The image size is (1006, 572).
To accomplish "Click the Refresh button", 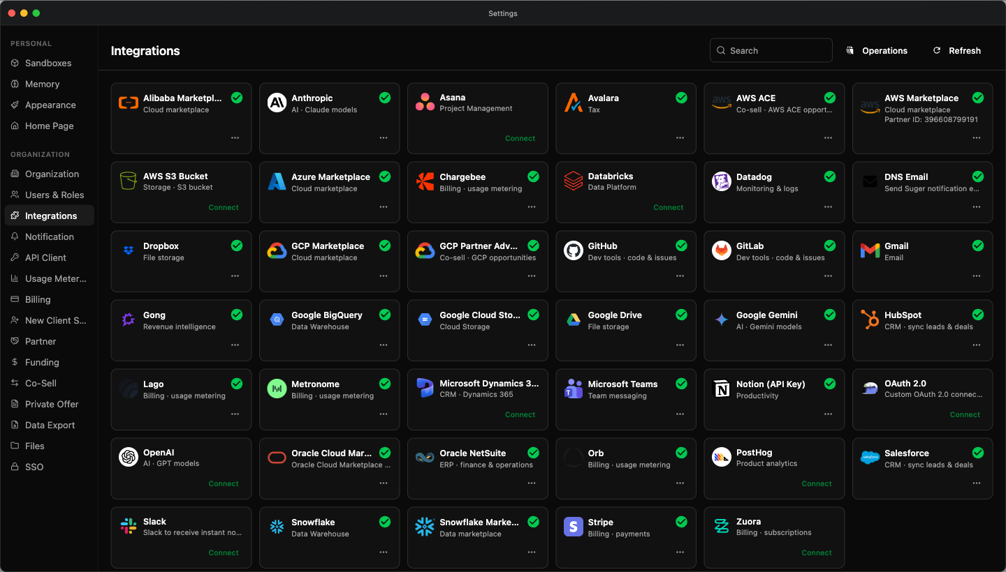I will [x=956, y=50].
